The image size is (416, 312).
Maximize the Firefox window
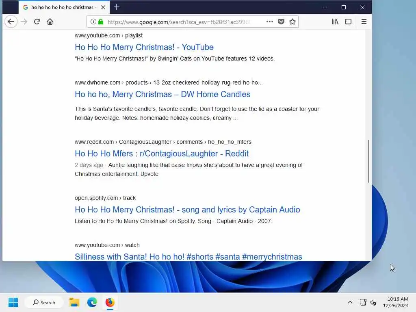coord(344,7)
